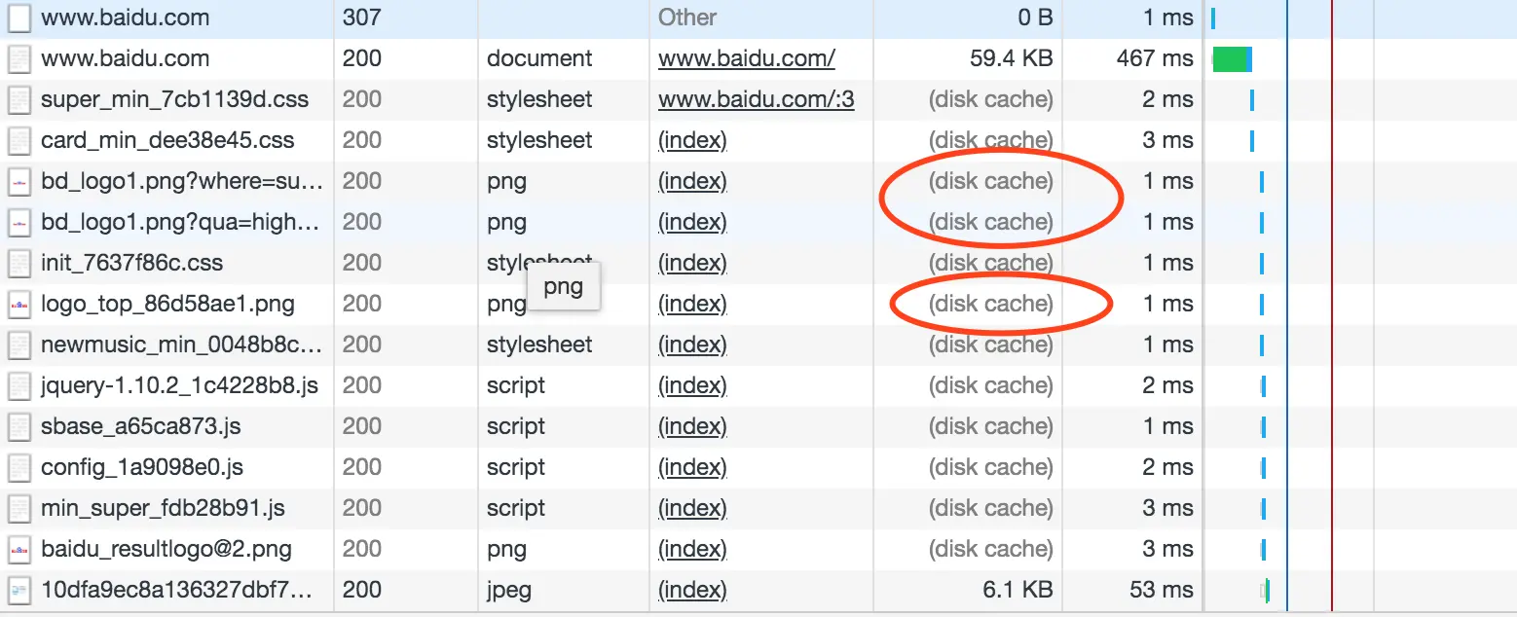Click thumbnail icon of bd_logo1.png?where request
Viewport: 1517px width, 617px height.
tap(19, 181)
